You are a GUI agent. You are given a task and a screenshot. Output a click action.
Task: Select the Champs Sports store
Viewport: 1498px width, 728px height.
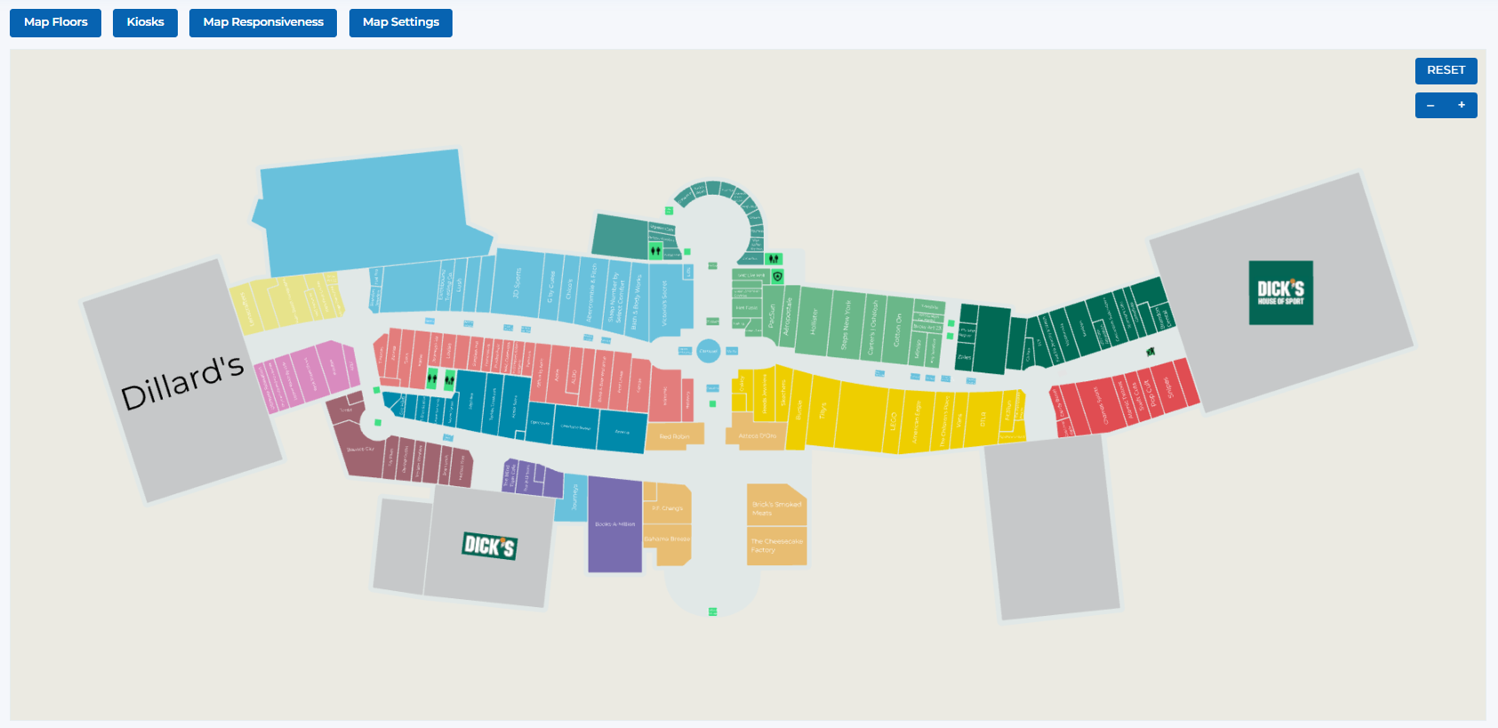[1103, 404]
